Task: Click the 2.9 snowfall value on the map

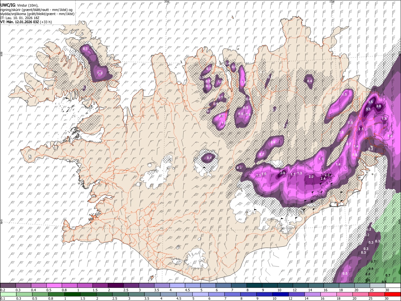Action: 283,173
